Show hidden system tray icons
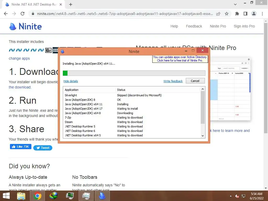This screenshot has width=268, height=201. point(231,196)
